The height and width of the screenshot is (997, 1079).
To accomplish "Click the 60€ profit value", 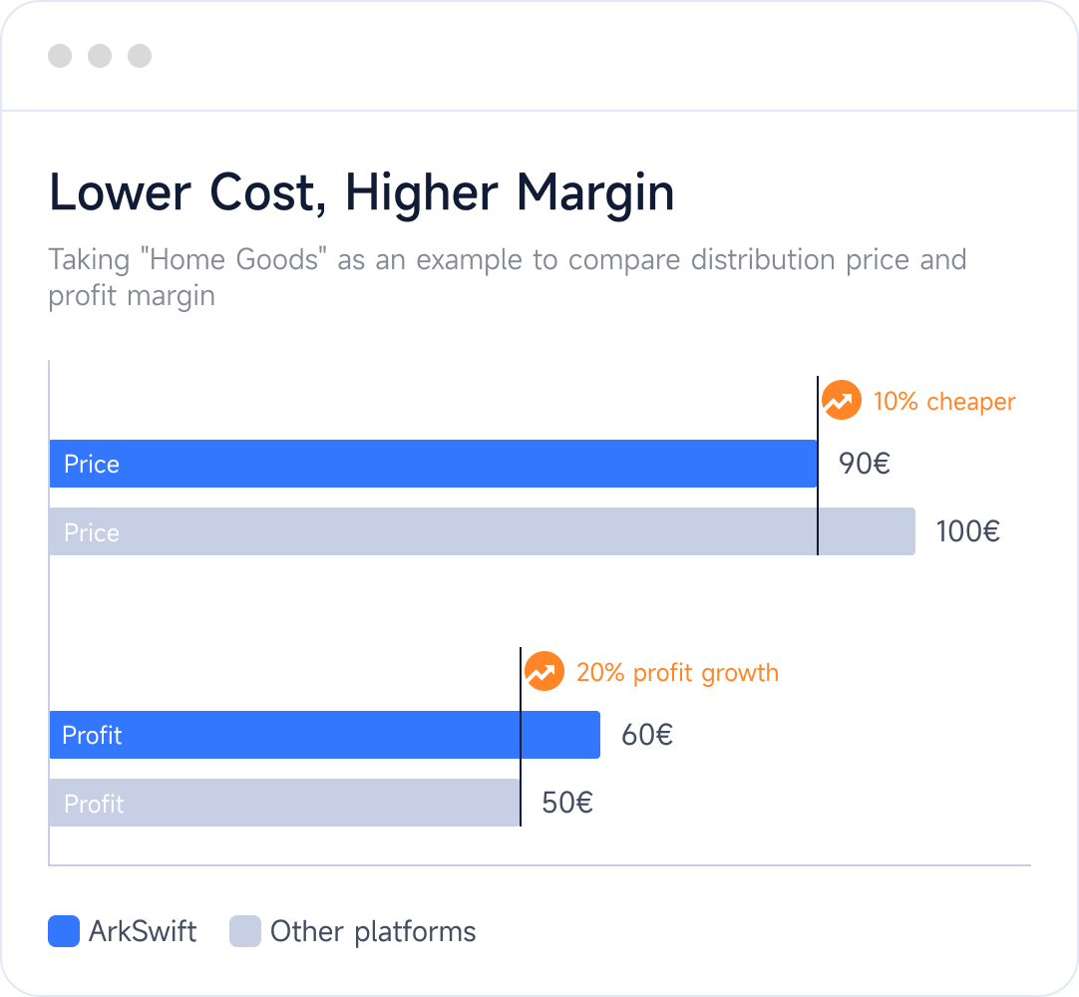I will point(647,735).
